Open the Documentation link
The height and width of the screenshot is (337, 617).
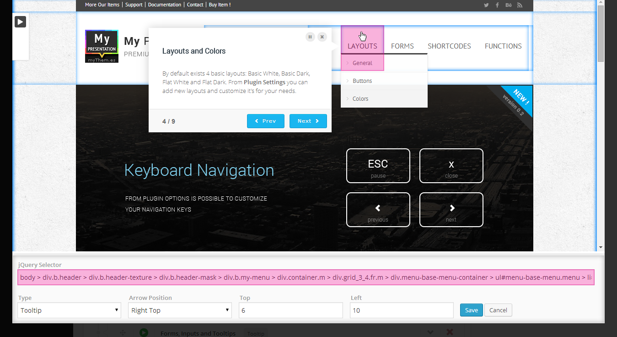(165, 5)
